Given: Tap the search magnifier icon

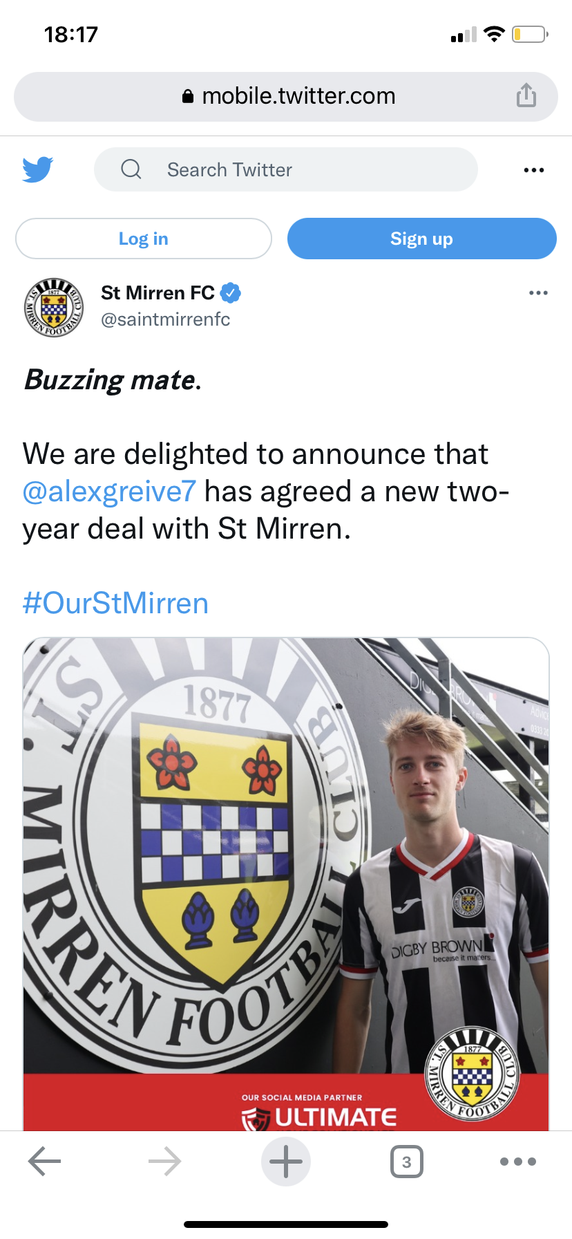Looking at the screenshot, I should tap(131, 169).
